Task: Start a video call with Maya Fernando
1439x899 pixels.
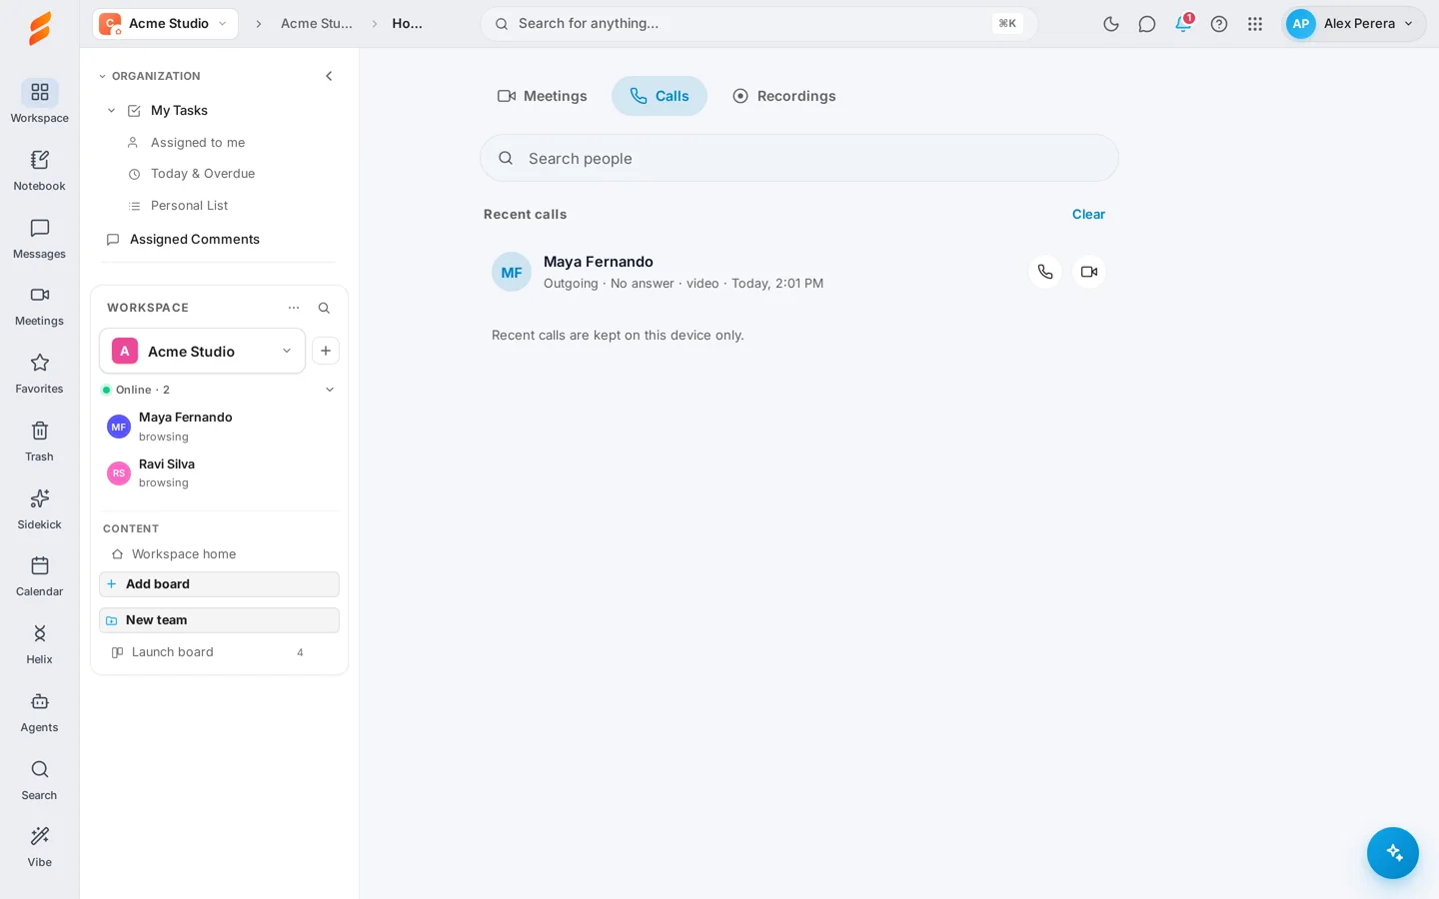Action: click(1089, 272)
